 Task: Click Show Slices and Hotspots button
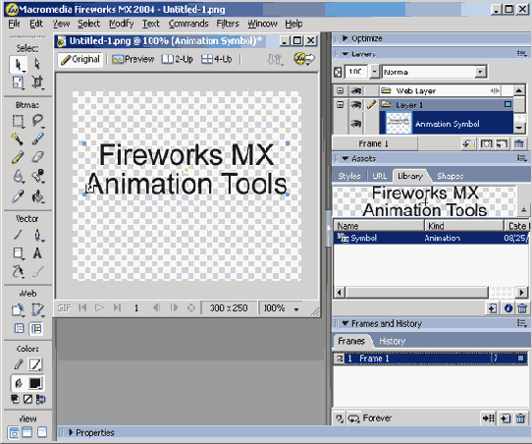pyautogui.click(x=36, y=328)
